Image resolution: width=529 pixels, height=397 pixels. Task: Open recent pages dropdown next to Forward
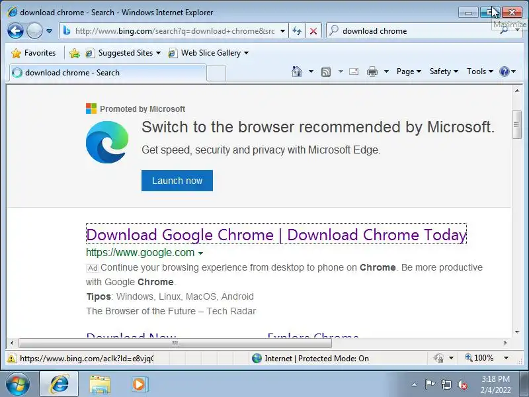pos(49,31)
